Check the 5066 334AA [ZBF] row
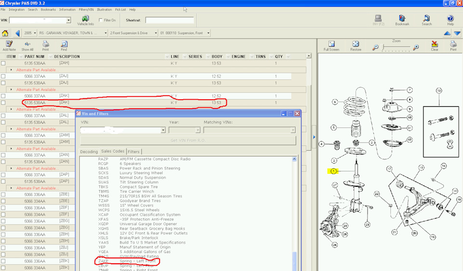The height and width of the screenshot is (271, 463). coord(3,215)
